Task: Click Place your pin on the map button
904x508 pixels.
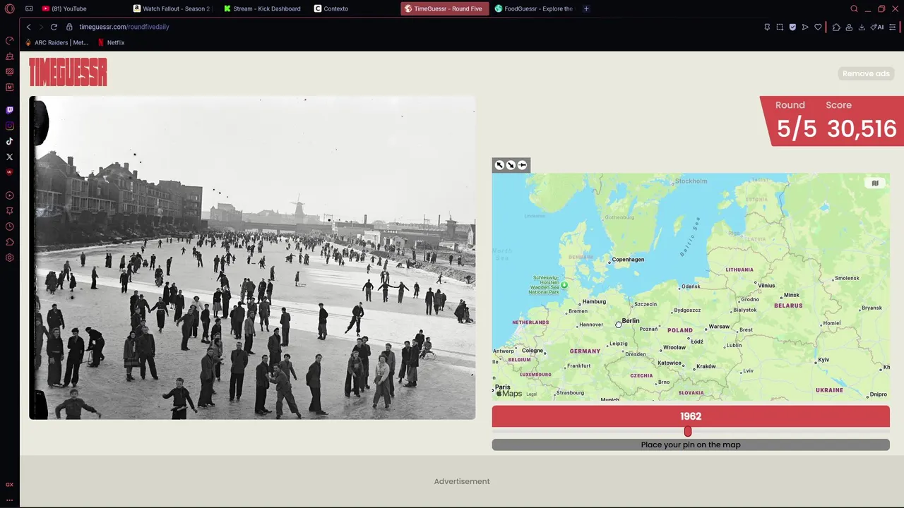Action: click(691, 445)
